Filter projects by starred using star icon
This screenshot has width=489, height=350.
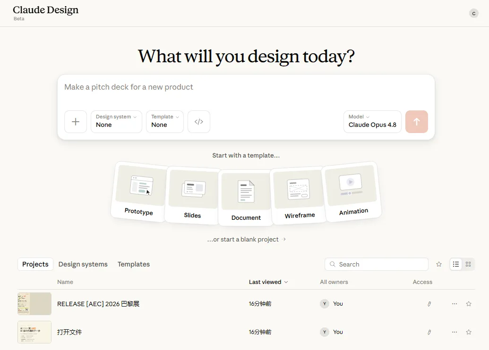click(439, 264)
